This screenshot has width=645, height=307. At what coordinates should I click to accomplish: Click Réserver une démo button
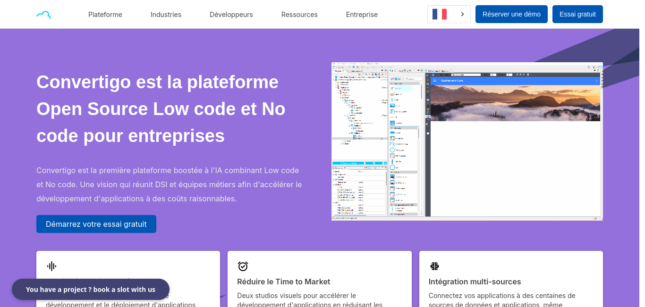(511, 14)
